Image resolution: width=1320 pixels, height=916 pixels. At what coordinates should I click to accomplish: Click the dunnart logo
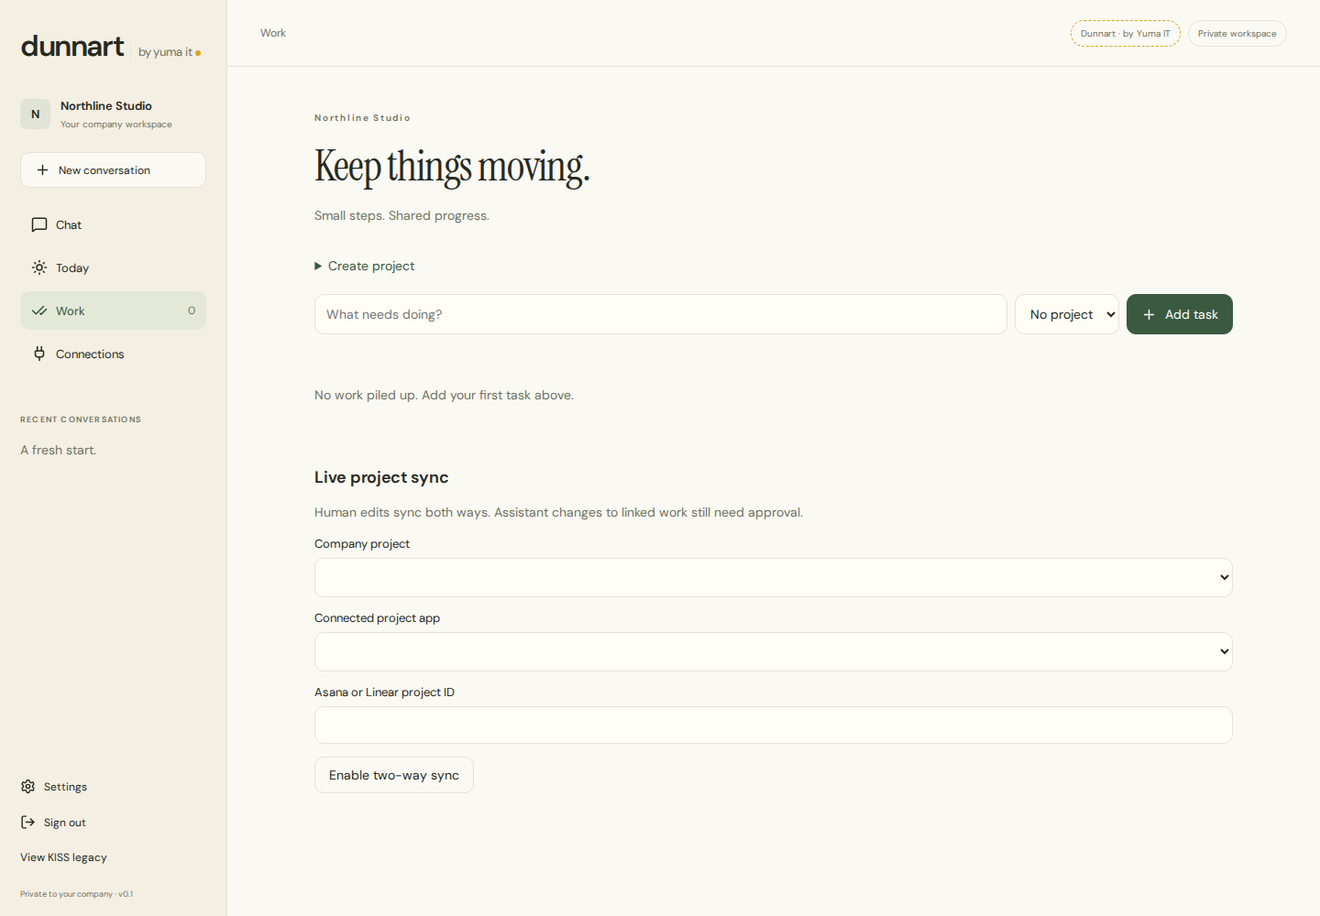(x=72, y=46)
